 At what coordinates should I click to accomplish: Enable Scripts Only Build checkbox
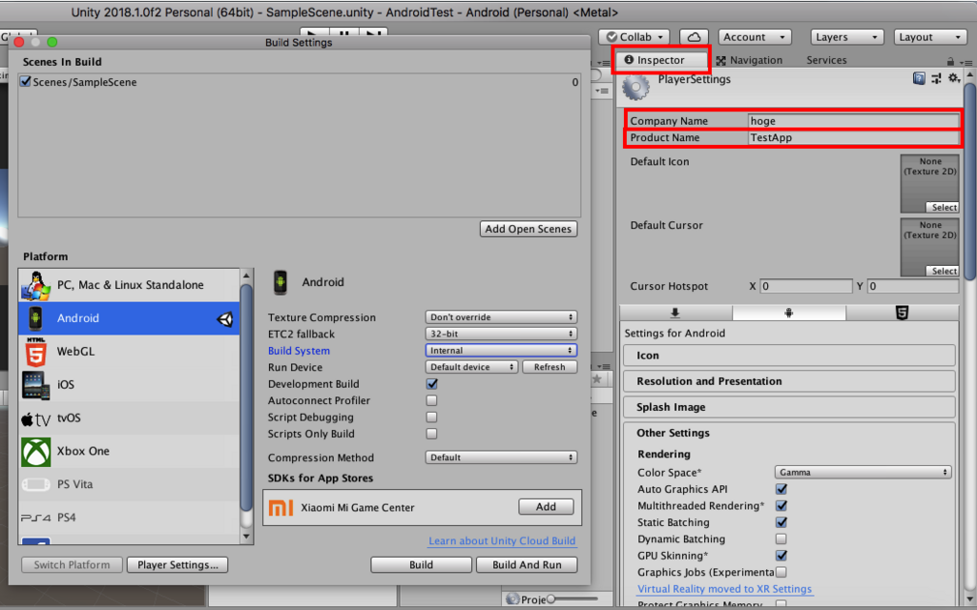[x=431, y=434]
